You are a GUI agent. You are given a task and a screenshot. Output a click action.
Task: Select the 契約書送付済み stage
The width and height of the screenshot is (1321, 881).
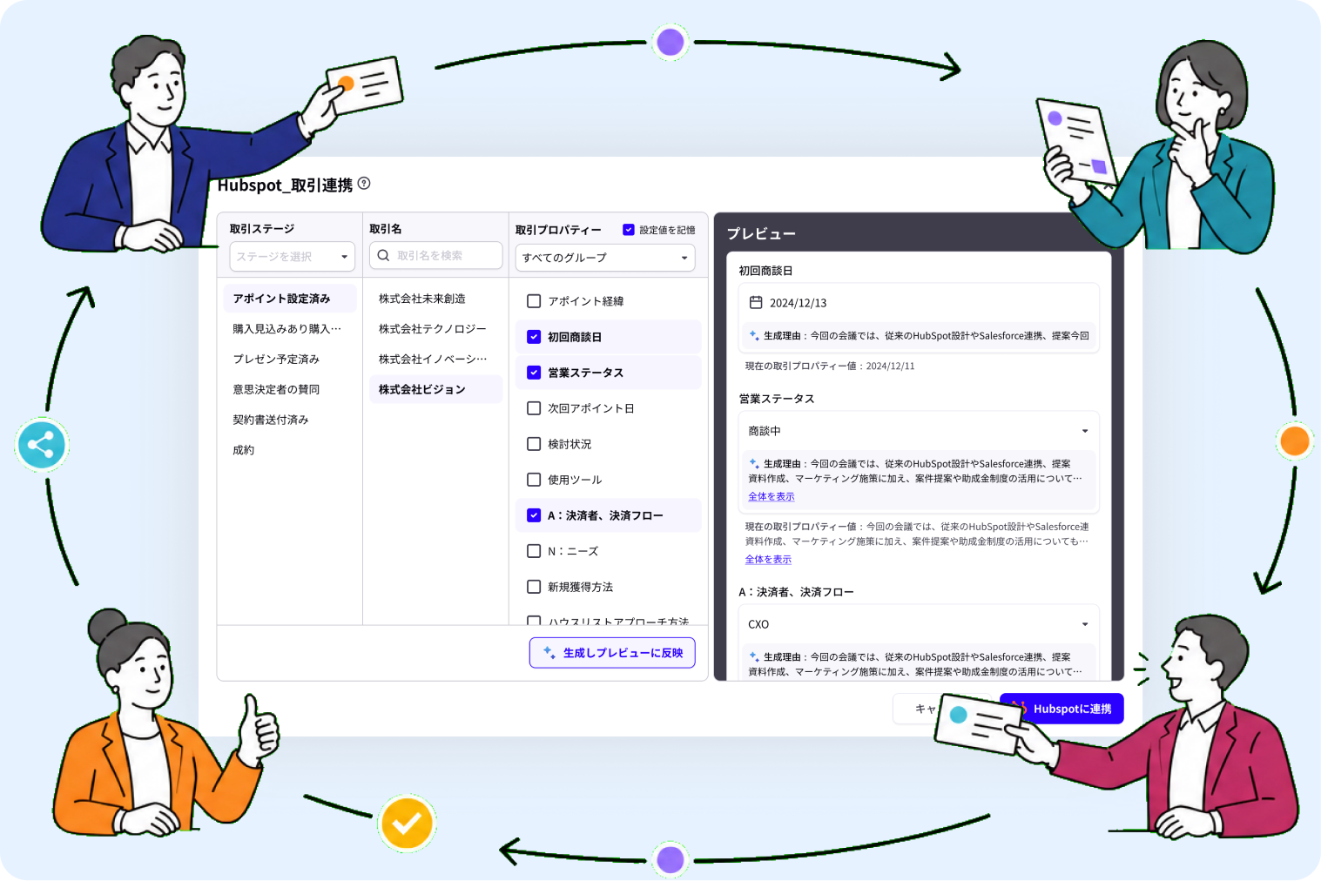[290, 420]
